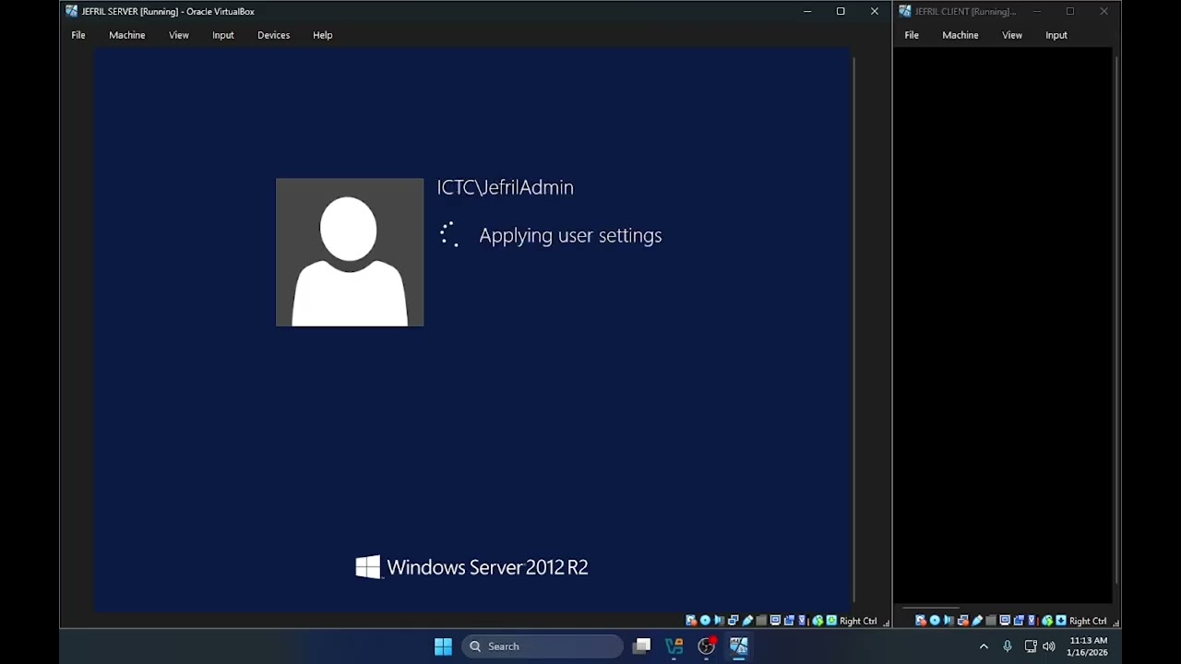Screen dimensions: 1181x664
Task: Open the OBS Studio taskbar icon
Action: click(707, 646)
